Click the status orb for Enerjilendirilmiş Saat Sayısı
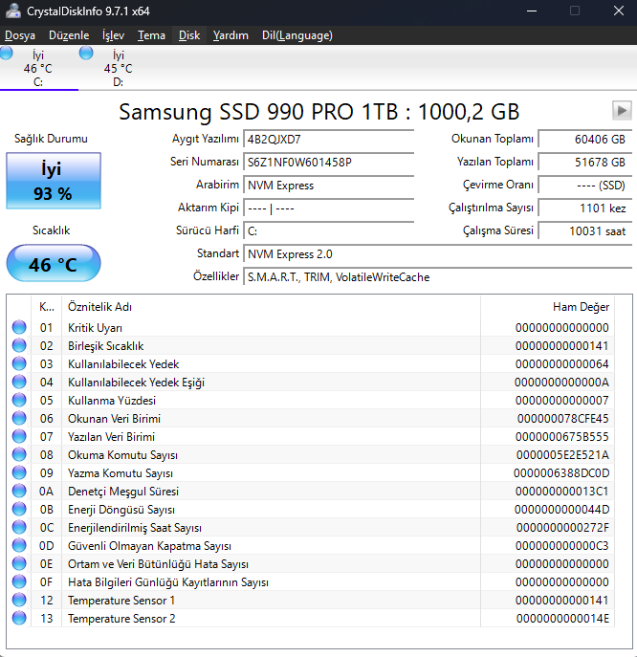Screen dimensions: 637x657 19,527
